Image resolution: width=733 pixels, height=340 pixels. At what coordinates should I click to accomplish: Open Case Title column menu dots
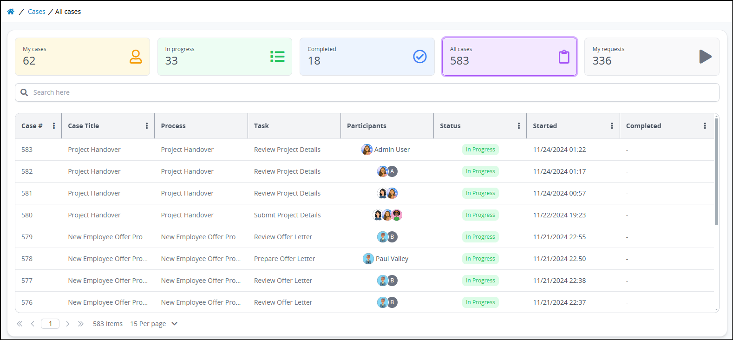click(x=147, y=126)
